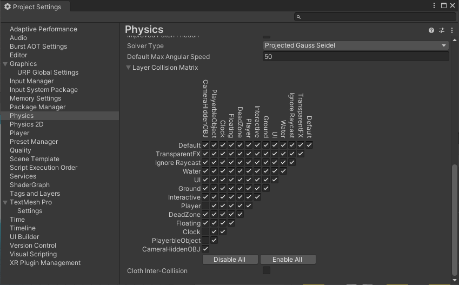This screenshot has height=285, width=459.
Task: Click the Disable All button
Action: tap(230, 260)
